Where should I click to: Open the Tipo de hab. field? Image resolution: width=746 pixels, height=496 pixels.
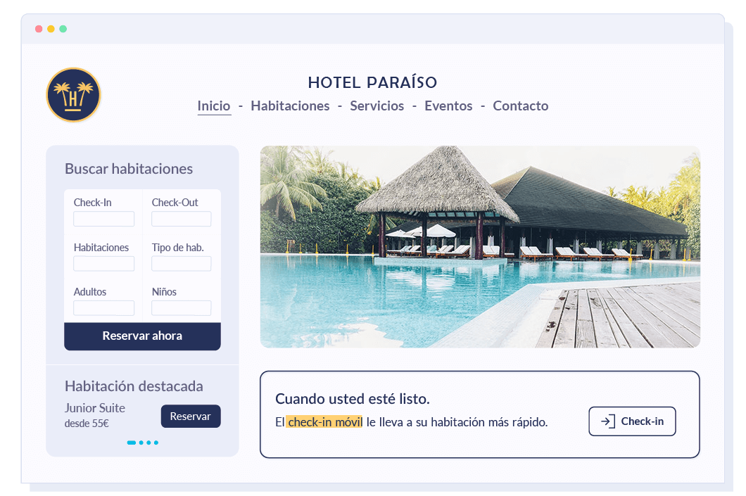tap(182, 264)
